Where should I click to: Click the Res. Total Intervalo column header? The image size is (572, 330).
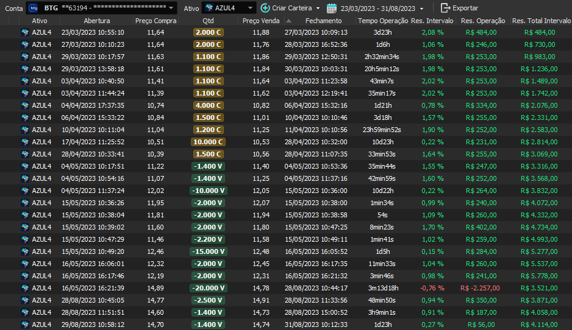pyautogui.click(x=542, y=21)
